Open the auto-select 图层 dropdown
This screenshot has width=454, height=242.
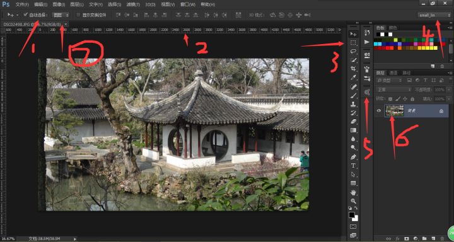61,14
